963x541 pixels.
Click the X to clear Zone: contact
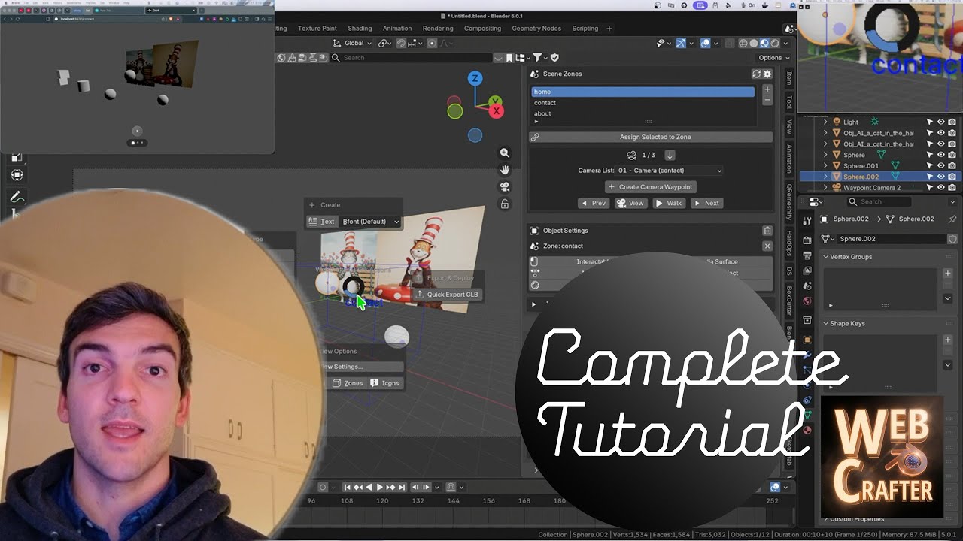pyautogui.click(x=767, y=246)
